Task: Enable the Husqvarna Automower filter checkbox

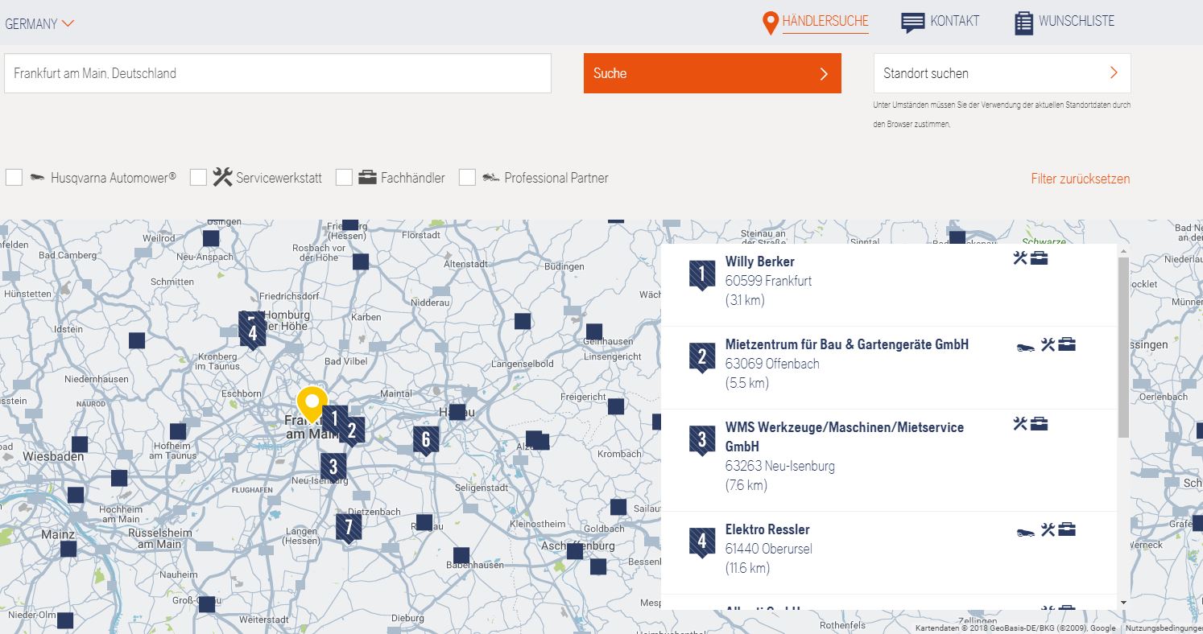Action: point(14,178)
